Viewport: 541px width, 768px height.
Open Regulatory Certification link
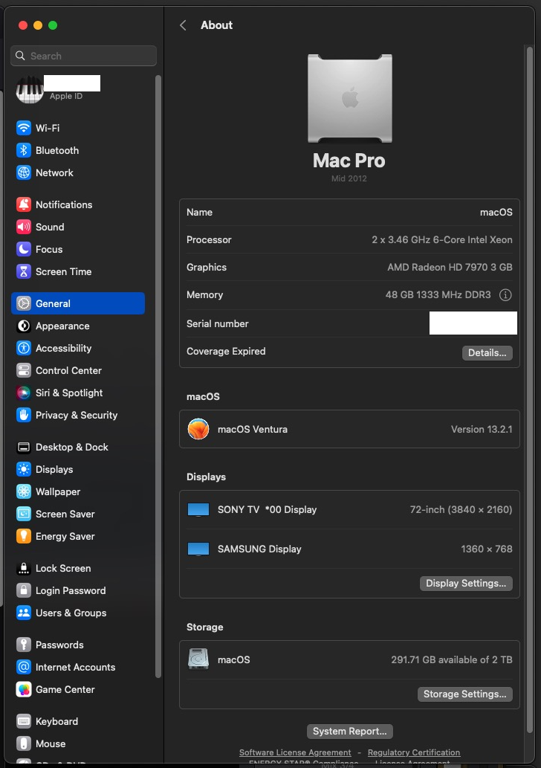point(414,752)
